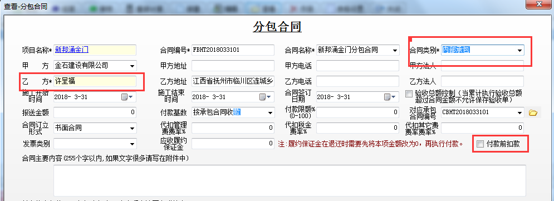Click the red 履约保证金 note text

click(x=371, y=144)
